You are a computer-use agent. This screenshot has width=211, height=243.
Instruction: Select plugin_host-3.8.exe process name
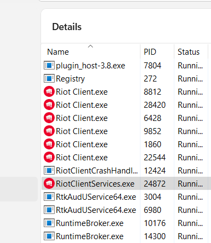(90, 66)
